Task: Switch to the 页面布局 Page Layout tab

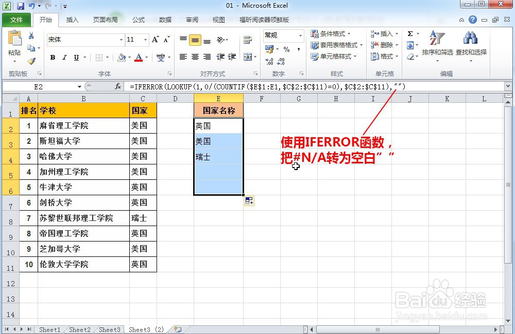Action: (105, 20)
